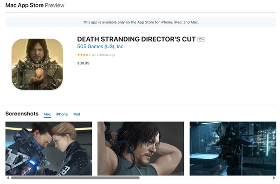
Task: Click the Screenshots section heading
Action: [x=22, y=113]
